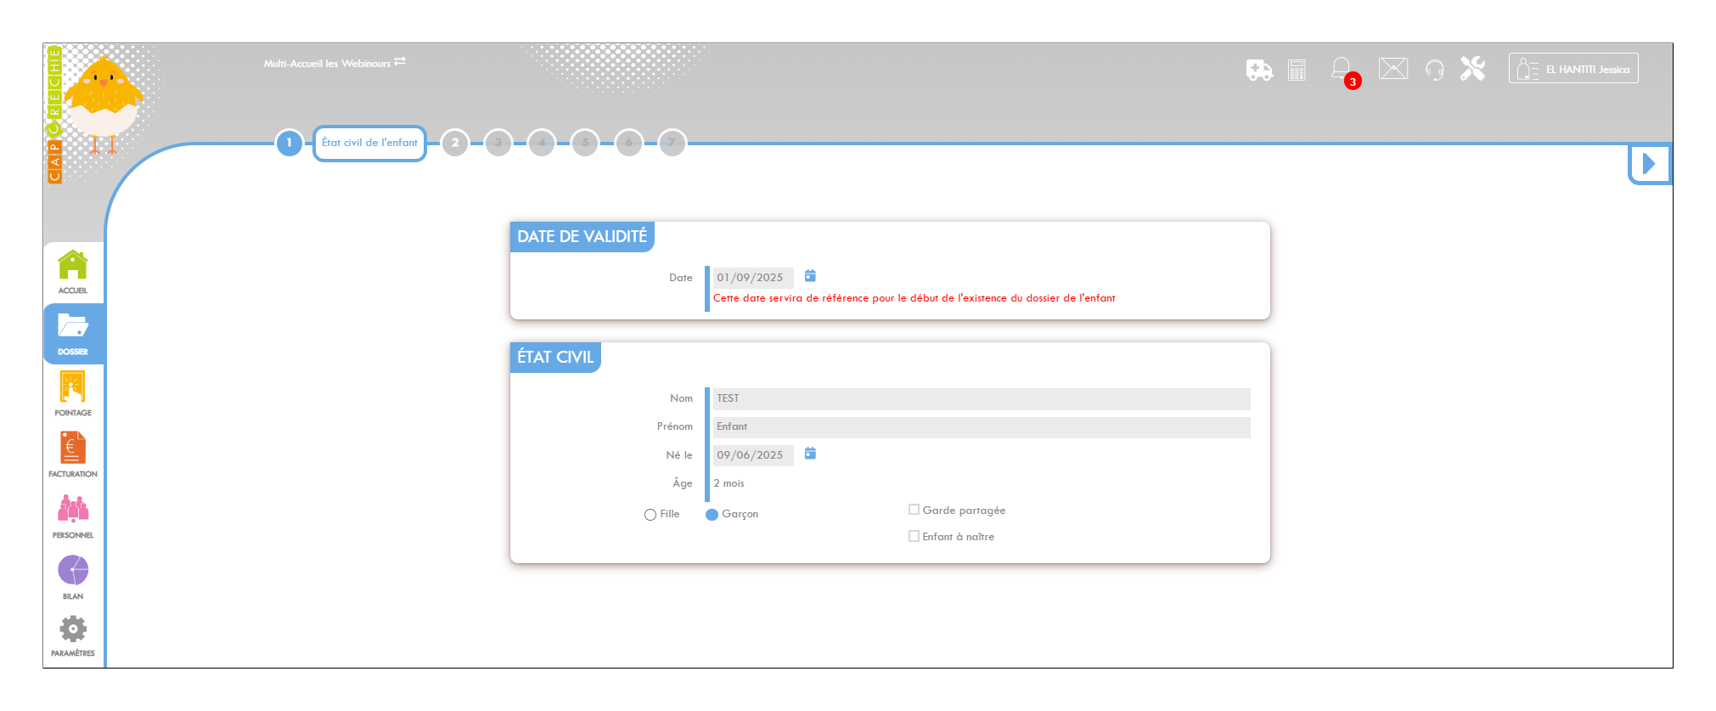Click the next arrow button
The image size is (1716, 711).
click(x=1649, y=163)
